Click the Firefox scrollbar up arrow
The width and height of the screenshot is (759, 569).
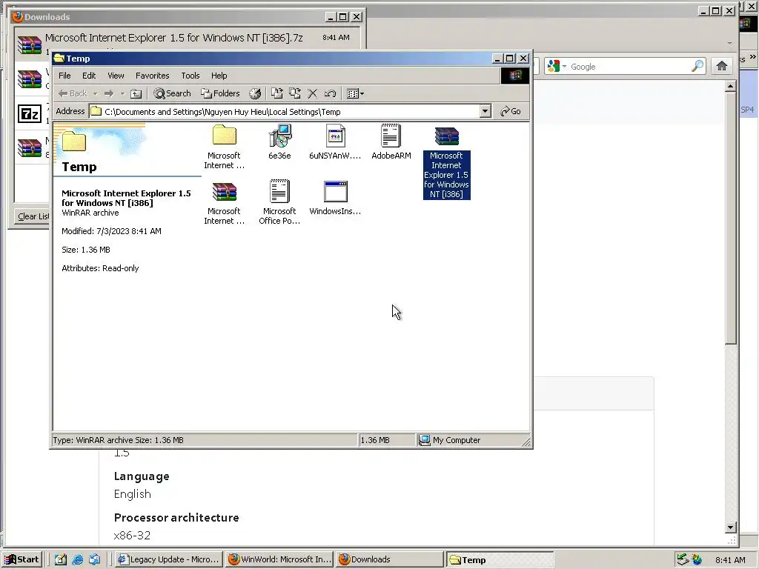click(730, 87)
